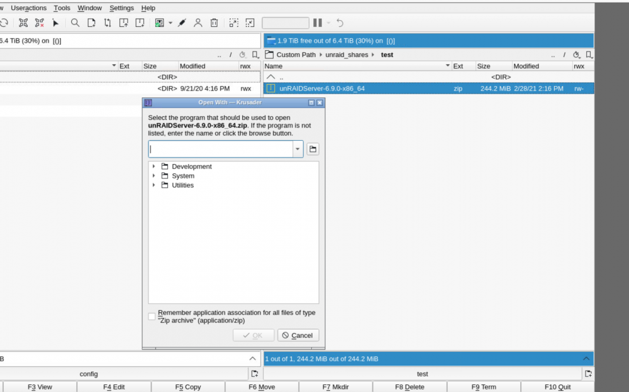Click the program name input field in dialog
This screenshot has width=629, height=392.
[x=221, y=149]
